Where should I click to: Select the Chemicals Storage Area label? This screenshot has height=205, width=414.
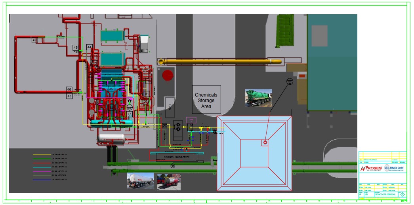pos(206,101)
